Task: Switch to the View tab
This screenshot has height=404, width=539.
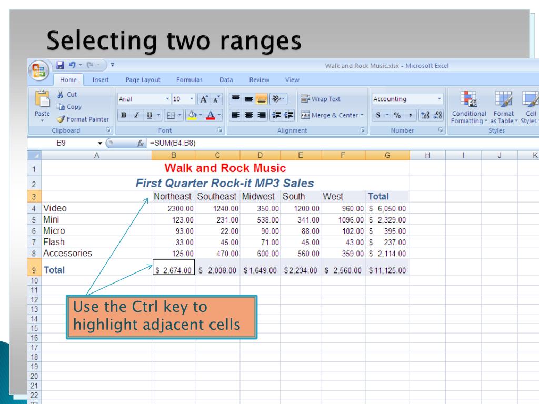Action: (292, 80)
